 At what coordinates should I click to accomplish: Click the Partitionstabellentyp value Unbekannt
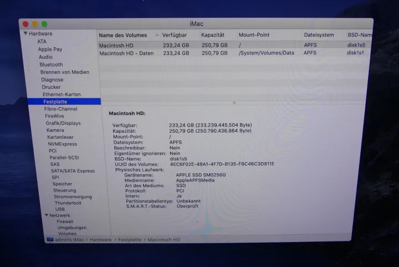pyautogui.click(x=188, y=201)
